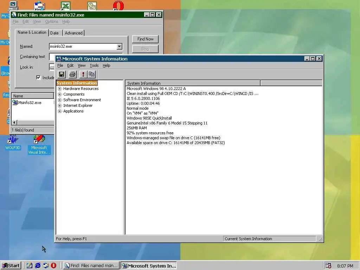The image size is (360, 270).
Task: Select the My Computer desktop icon
Action: click(x=13, y=6)
